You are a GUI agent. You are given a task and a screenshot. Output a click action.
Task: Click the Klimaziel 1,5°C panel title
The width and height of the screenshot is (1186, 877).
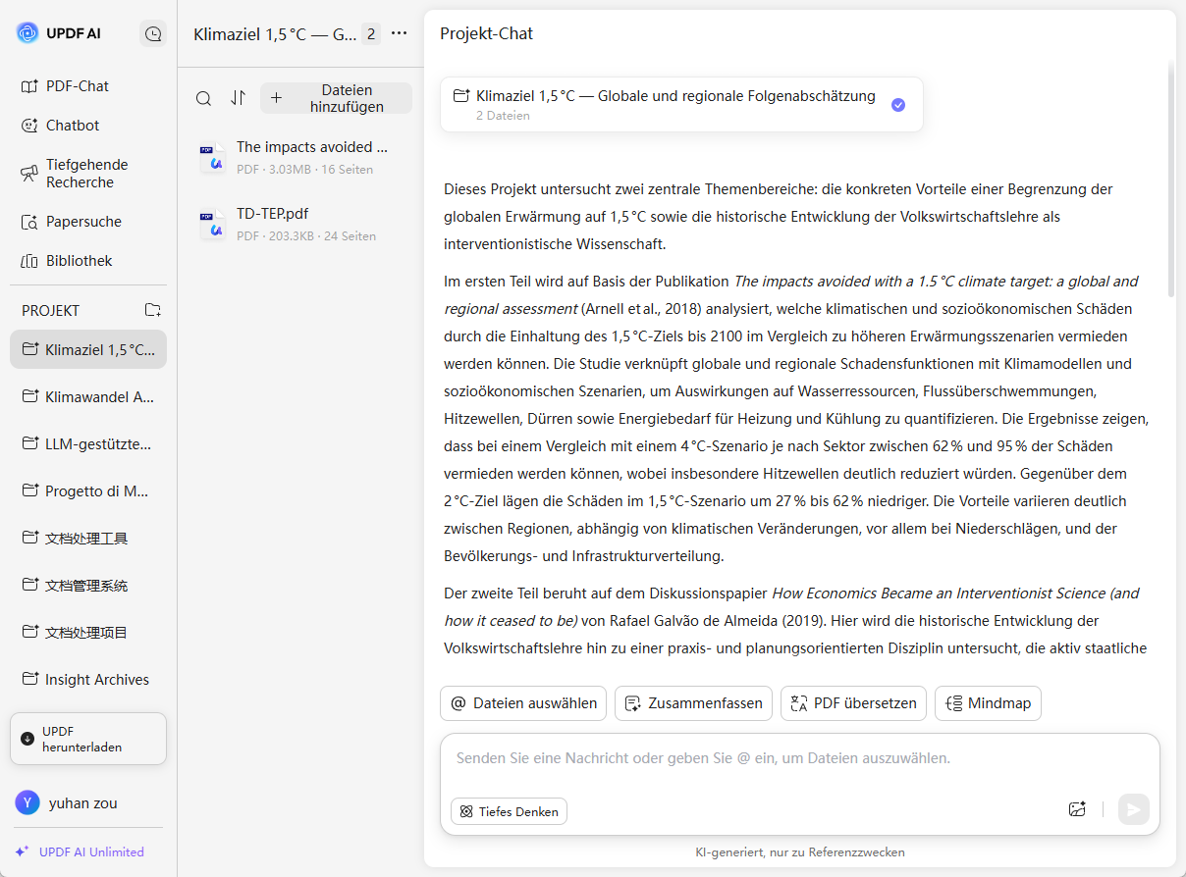pyautogui.click(x=275, y=34)
